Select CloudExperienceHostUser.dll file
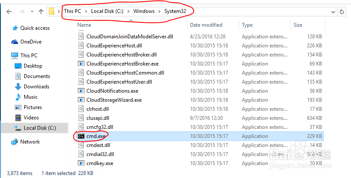 (119, 82)
